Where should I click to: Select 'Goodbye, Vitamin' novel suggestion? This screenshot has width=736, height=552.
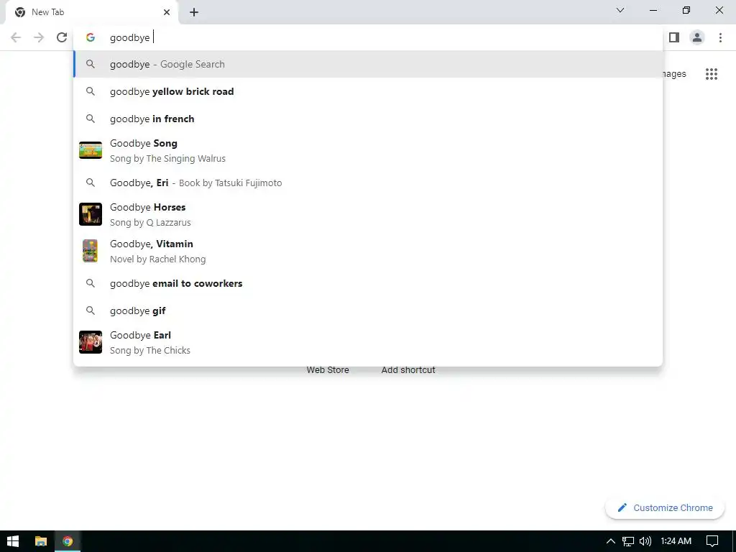368,251
